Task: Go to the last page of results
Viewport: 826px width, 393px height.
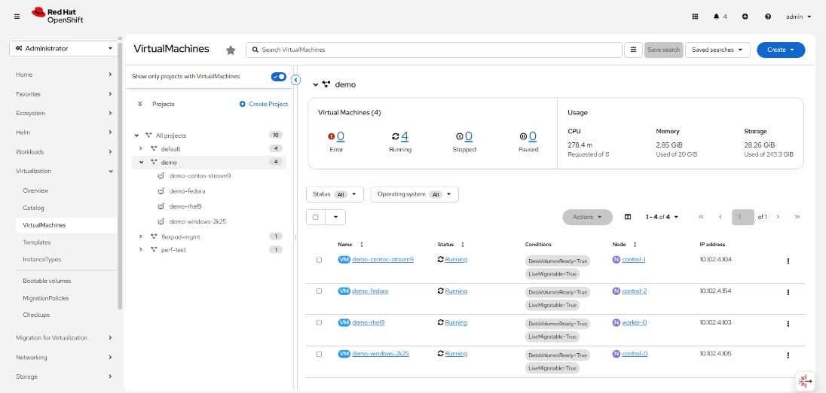Action: point(797,217)
